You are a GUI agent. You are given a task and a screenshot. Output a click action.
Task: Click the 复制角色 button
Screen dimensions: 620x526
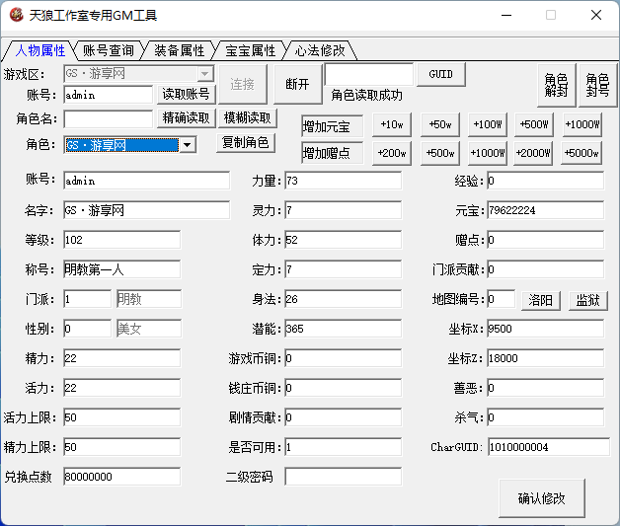click(247, 142)
